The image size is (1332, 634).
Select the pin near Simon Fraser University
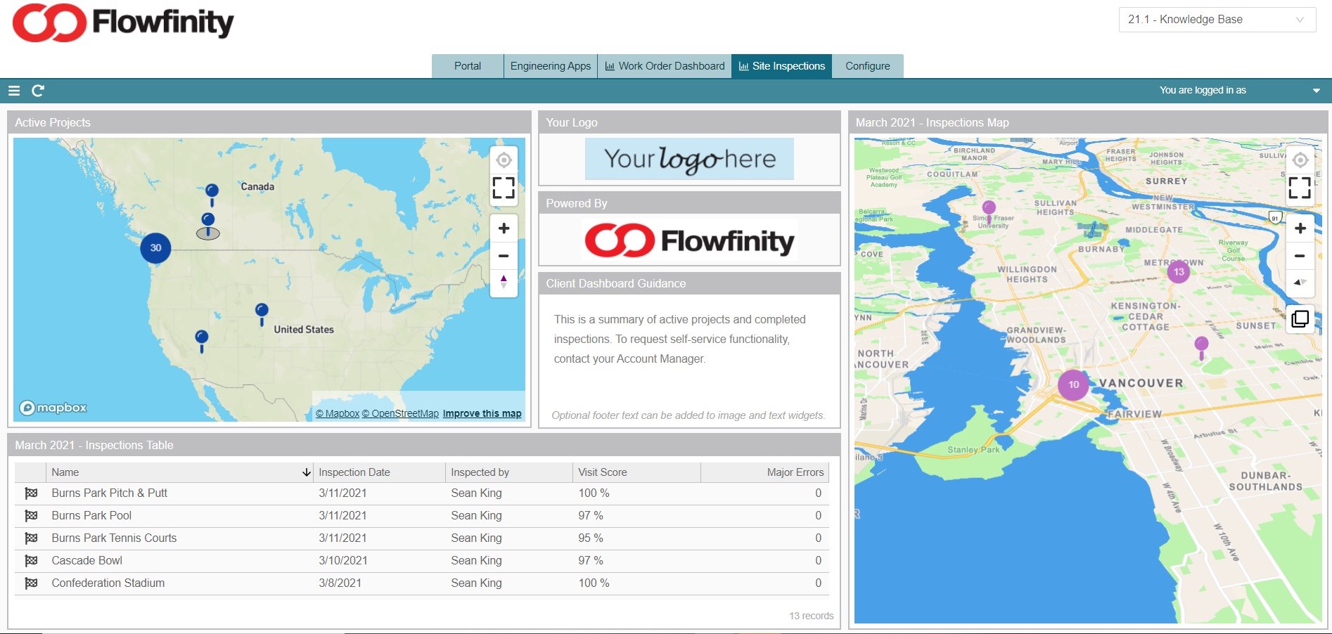point(989,212)
